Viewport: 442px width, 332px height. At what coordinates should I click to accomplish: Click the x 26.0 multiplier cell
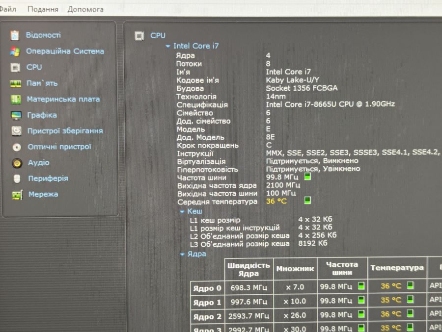(295, 315)
